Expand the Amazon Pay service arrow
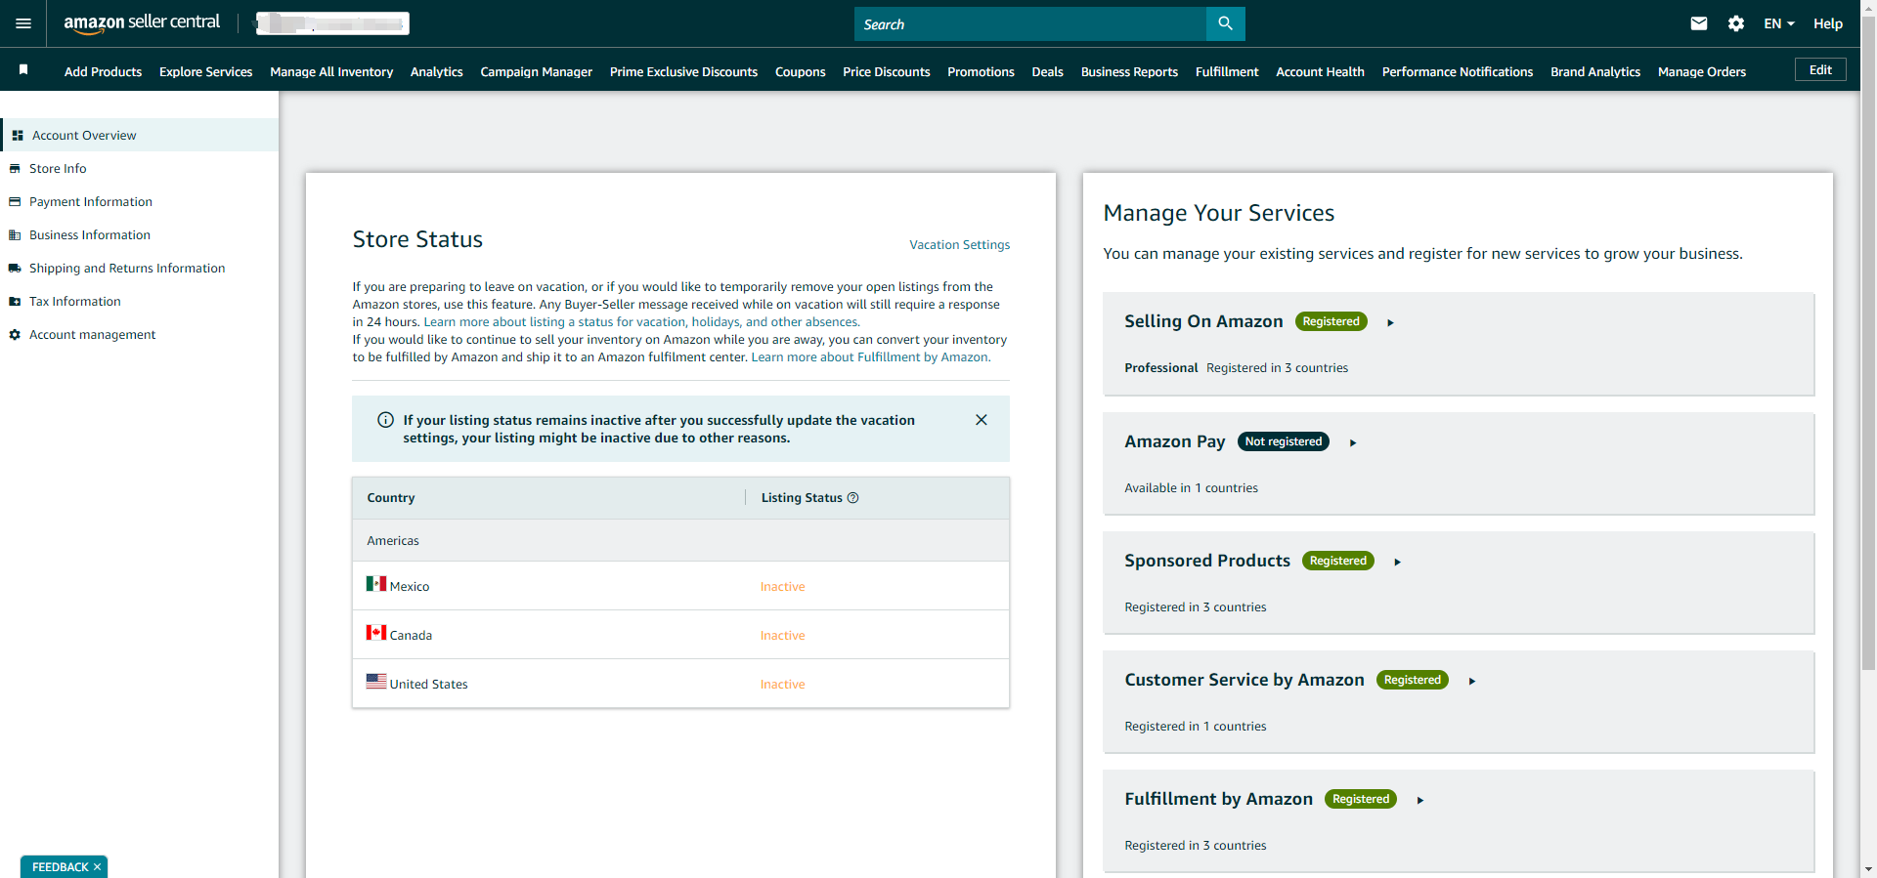 [1353, 442]
